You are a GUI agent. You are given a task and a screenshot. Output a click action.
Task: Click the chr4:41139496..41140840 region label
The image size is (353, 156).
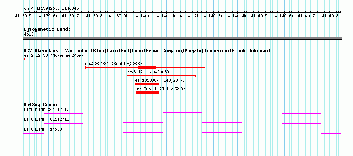click(x=51, y=9)
